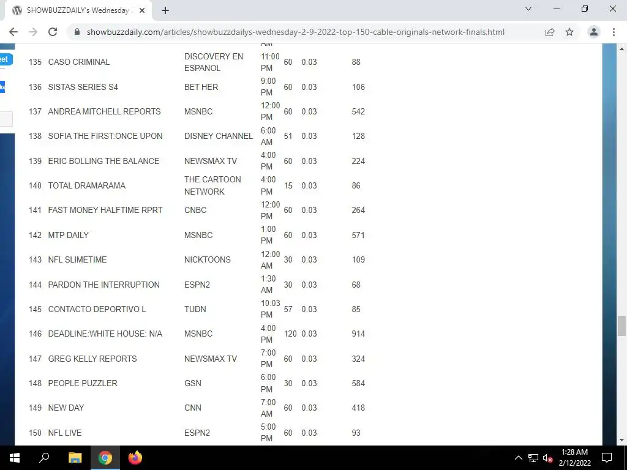Open the notification center

(607, 458)
